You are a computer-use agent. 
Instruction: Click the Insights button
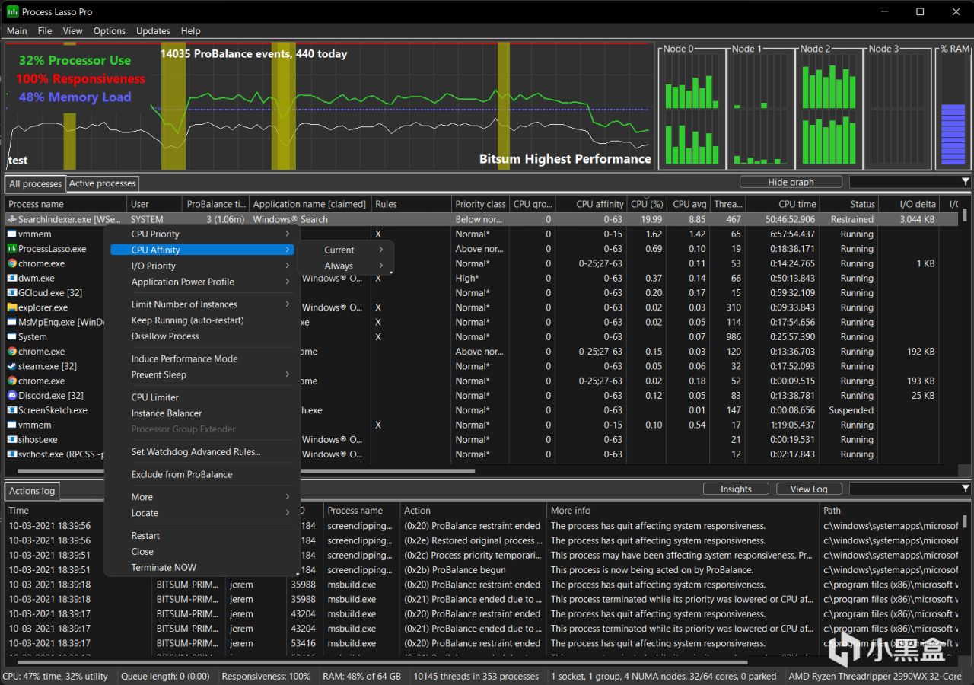click(x=736, y=489)
